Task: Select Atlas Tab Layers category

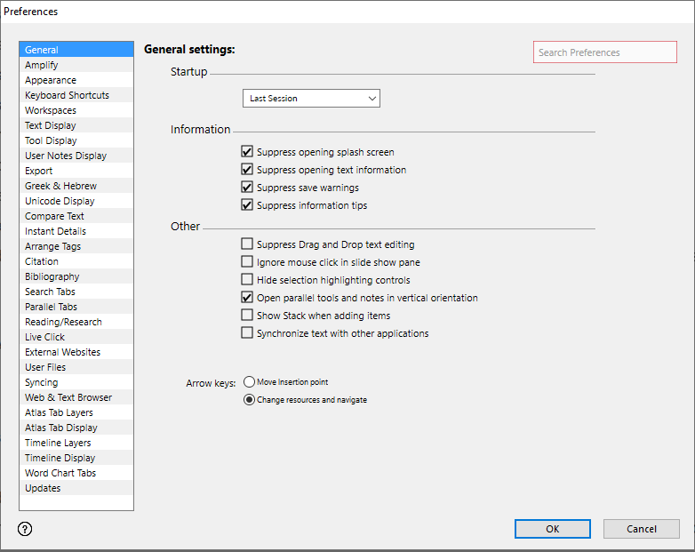Action: (59, 412)
